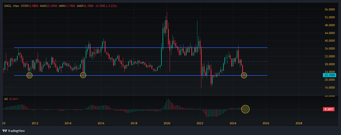Click 16.0000 on the price scale
341x135 pixels.
pyautogui.click(x=329, y=87)
